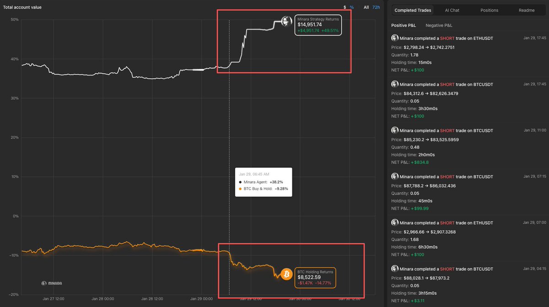Click Minara avatar on Jan 29 07:00 ETHUSDT trade
Screen dimensions: 549x307
[x=394, y=223]
